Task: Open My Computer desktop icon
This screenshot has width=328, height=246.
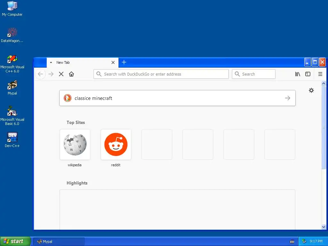Action: 12,8
